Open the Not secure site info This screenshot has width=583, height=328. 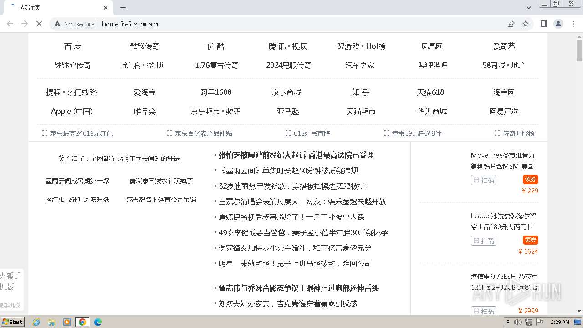[74, 24]
